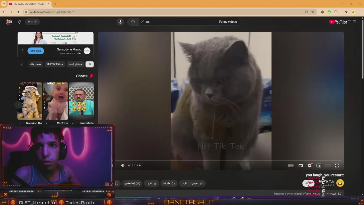Mute the video with the speaker icon
This screenshot has width=364, height=205.
123,165
